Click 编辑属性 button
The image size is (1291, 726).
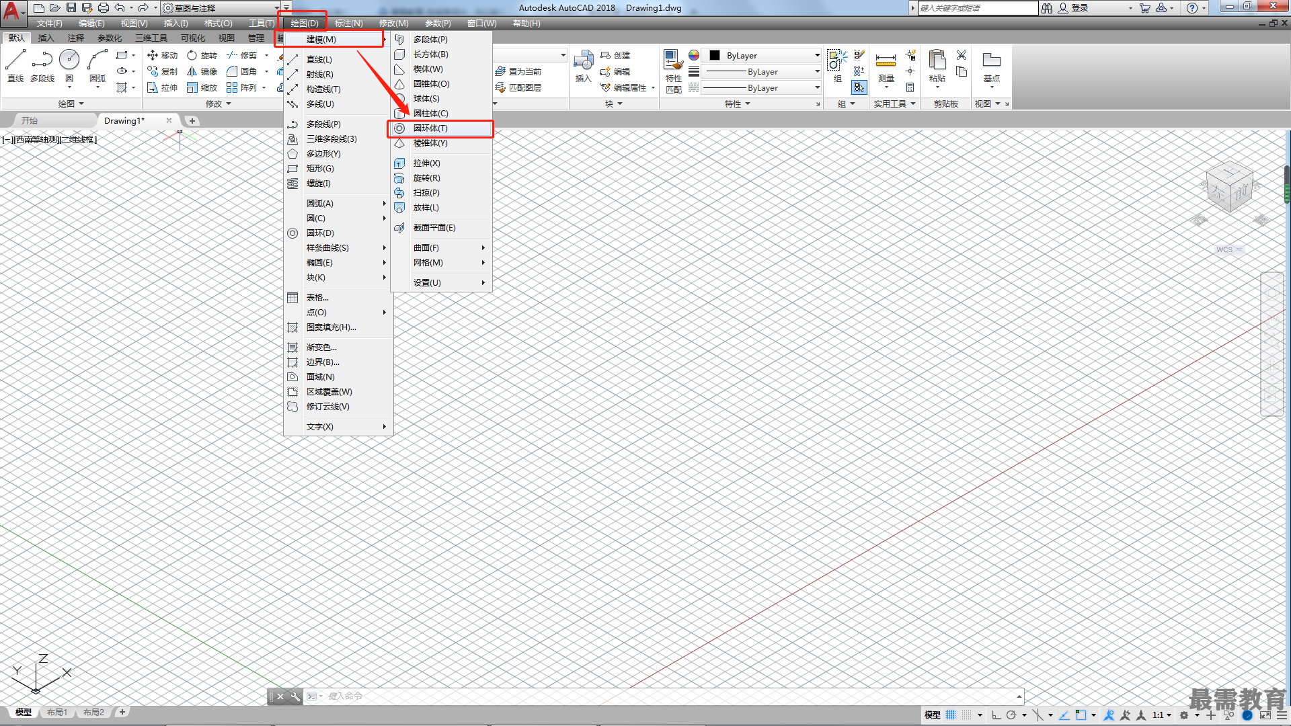tap(623, 87)
